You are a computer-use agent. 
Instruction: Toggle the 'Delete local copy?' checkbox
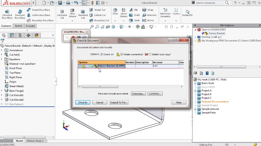pyautogui.click(x=150, y=54)
